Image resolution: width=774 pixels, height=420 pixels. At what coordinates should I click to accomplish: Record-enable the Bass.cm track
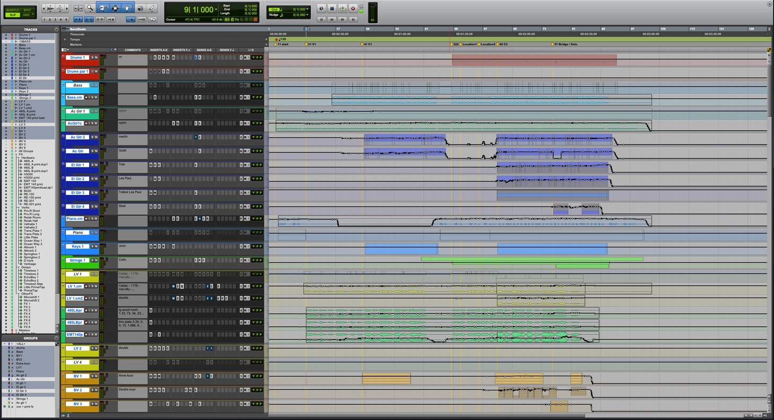(86, 97)
